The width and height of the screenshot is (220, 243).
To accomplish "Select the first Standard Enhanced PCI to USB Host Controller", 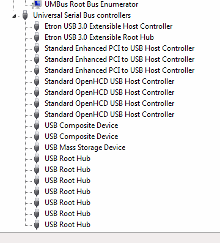I will pos(120,48).
